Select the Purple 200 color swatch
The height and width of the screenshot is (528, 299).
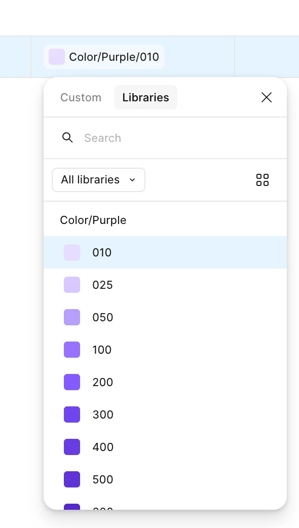(x=72, y=382)
